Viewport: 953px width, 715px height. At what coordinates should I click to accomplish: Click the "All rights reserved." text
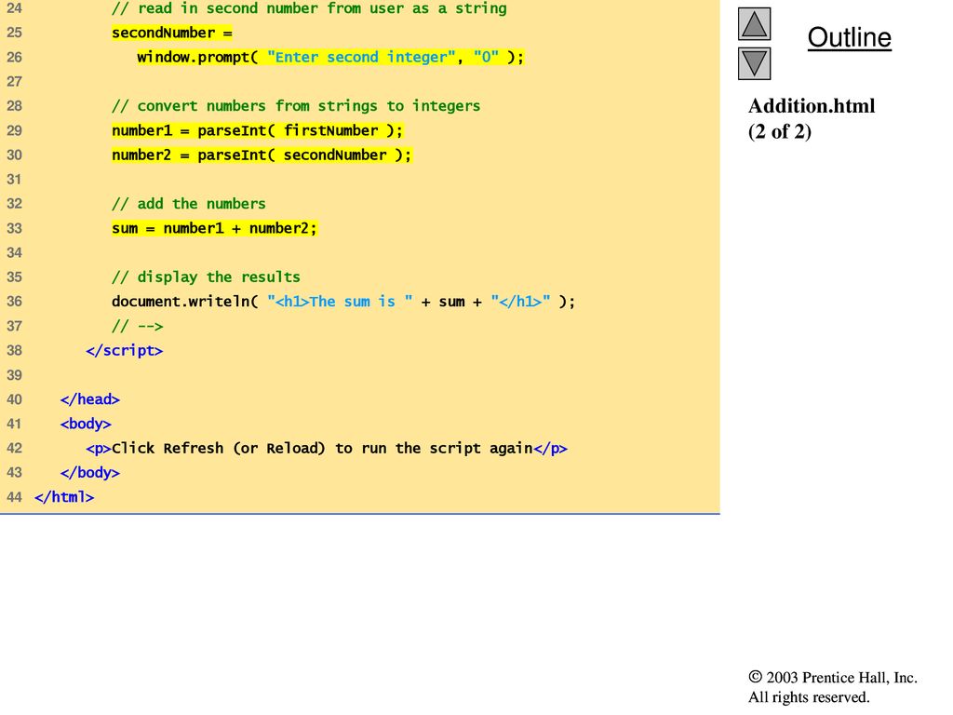809,696
